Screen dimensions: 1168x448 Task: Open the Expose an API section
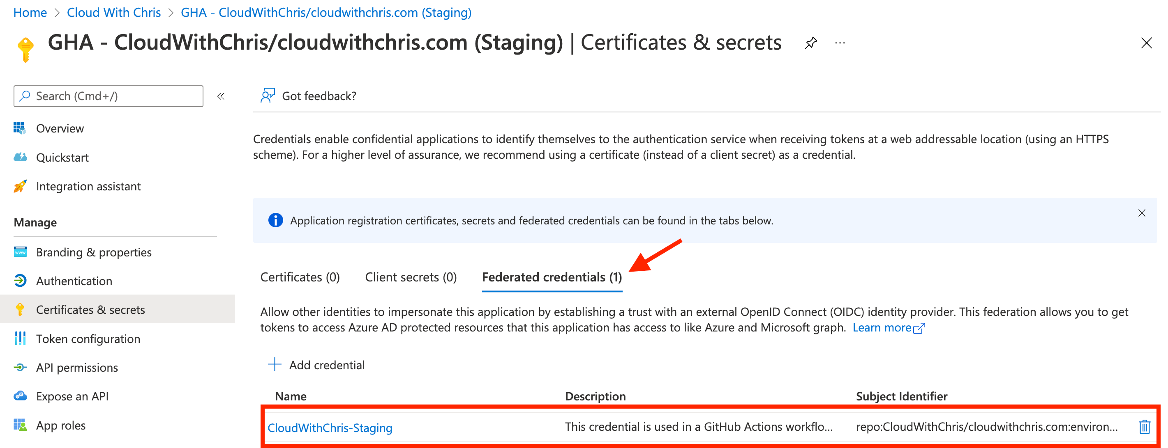[72, 396]
